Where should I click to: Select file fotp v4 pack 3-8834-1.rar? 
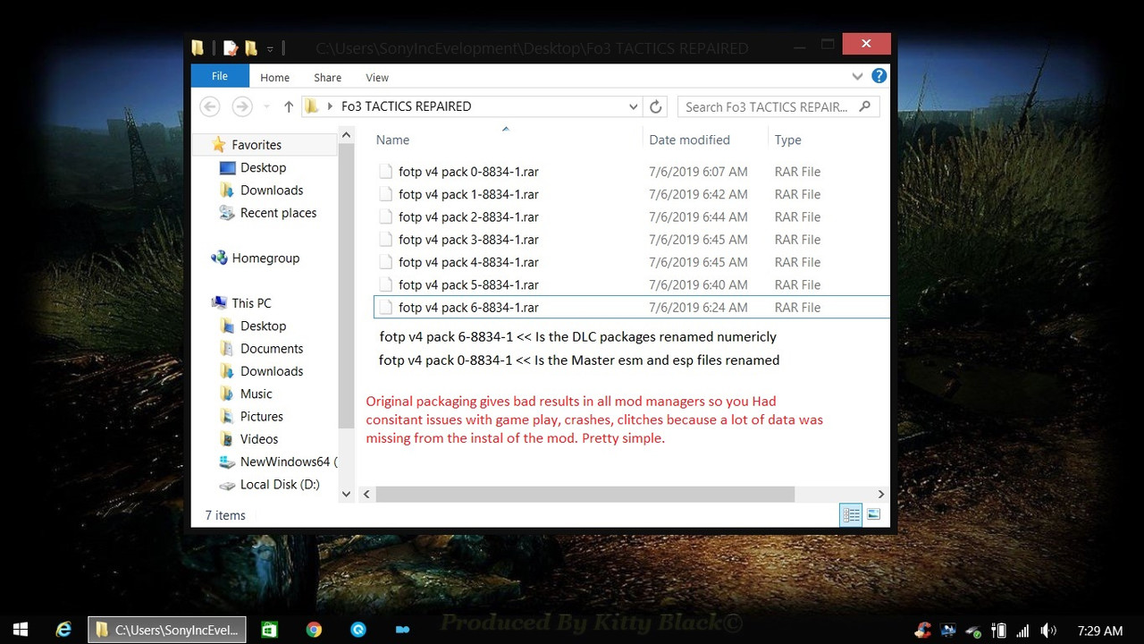pos(468,240)
